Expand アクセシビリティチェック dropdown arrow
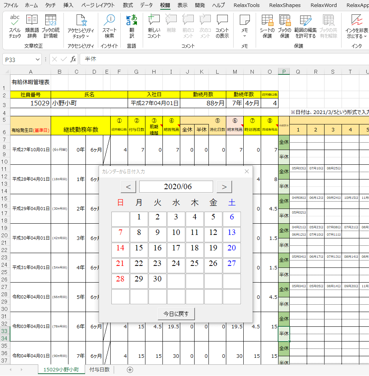This screenshot has width=369, height=376. (x=87, y=36)
